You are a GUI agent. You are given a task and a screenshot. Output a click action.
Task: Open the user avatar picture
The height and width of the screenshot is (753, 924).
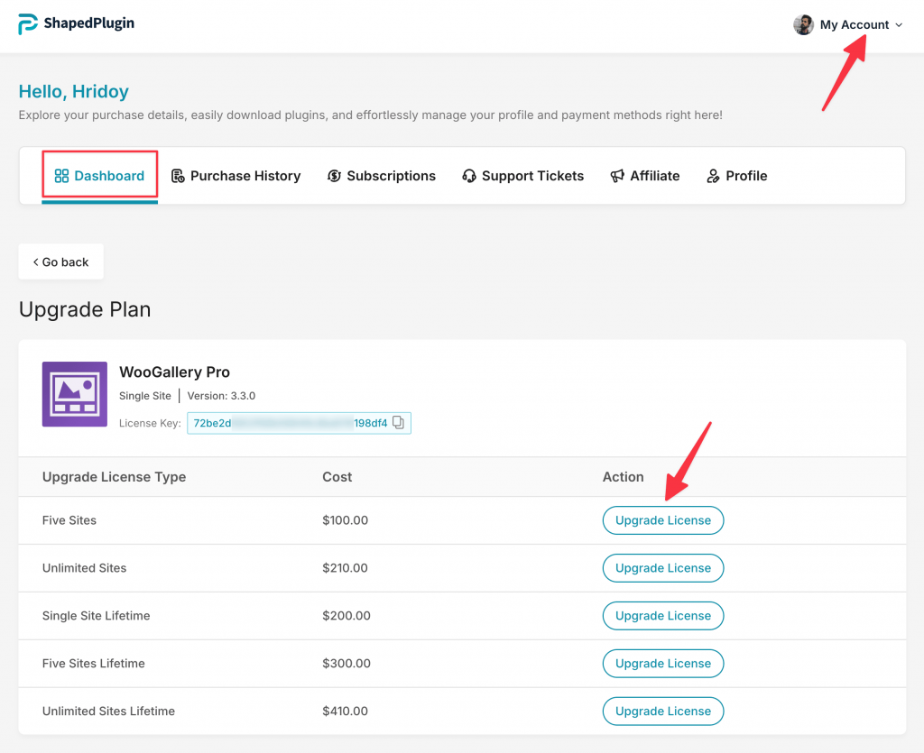[803, 24]
